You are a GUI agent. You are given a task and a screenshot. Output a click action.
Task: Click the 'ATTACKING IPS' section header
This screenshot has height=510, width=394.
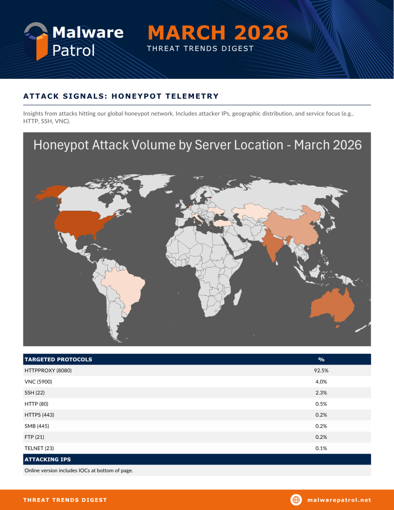tap(47, 459)
